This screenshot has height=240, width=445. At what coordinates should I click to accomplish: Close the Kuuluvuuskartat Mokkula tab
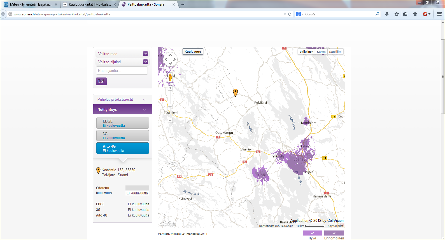click(x=115, y=4)
